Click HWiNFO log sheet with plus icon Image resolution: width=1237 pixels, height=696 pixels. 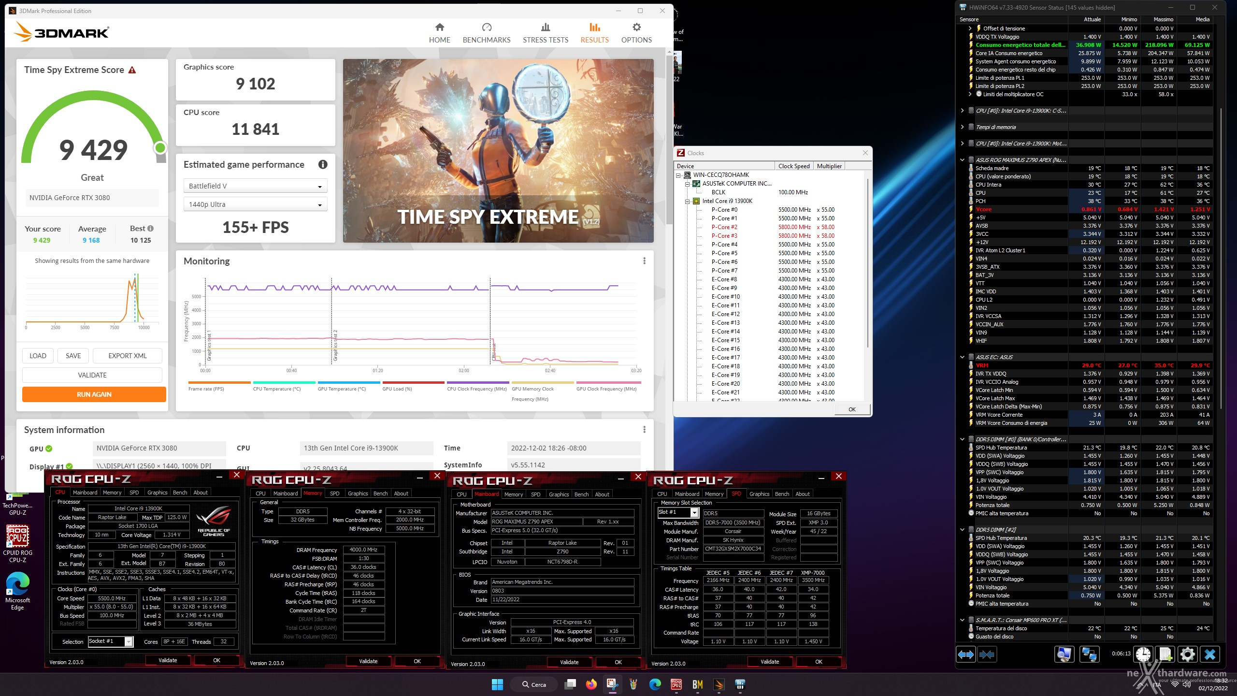pyautogui.click(x=1165, y=654)
